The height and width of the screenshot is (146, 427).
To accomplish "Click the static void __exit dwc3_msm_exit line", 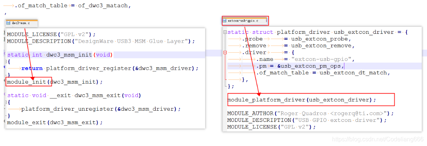I will coord(74,95).
